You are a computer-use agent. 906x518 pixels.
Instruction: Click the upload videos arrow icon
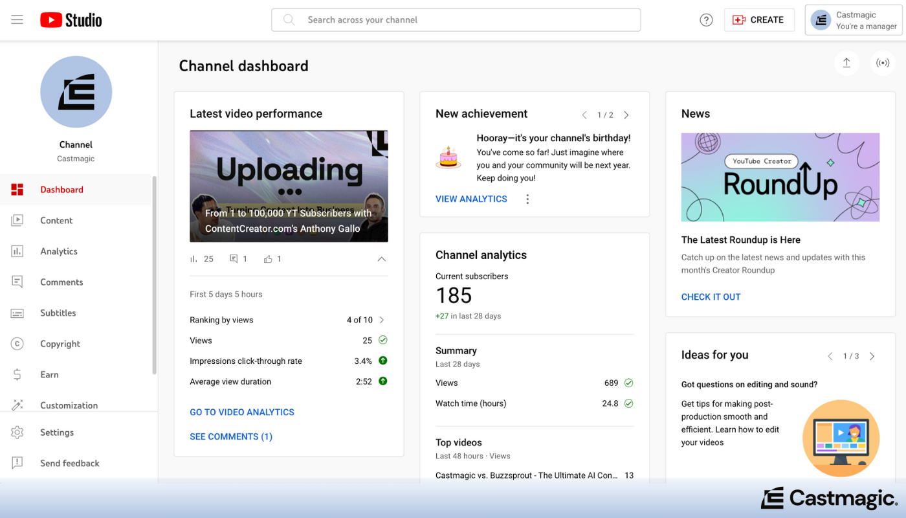[x=846, y=63]
